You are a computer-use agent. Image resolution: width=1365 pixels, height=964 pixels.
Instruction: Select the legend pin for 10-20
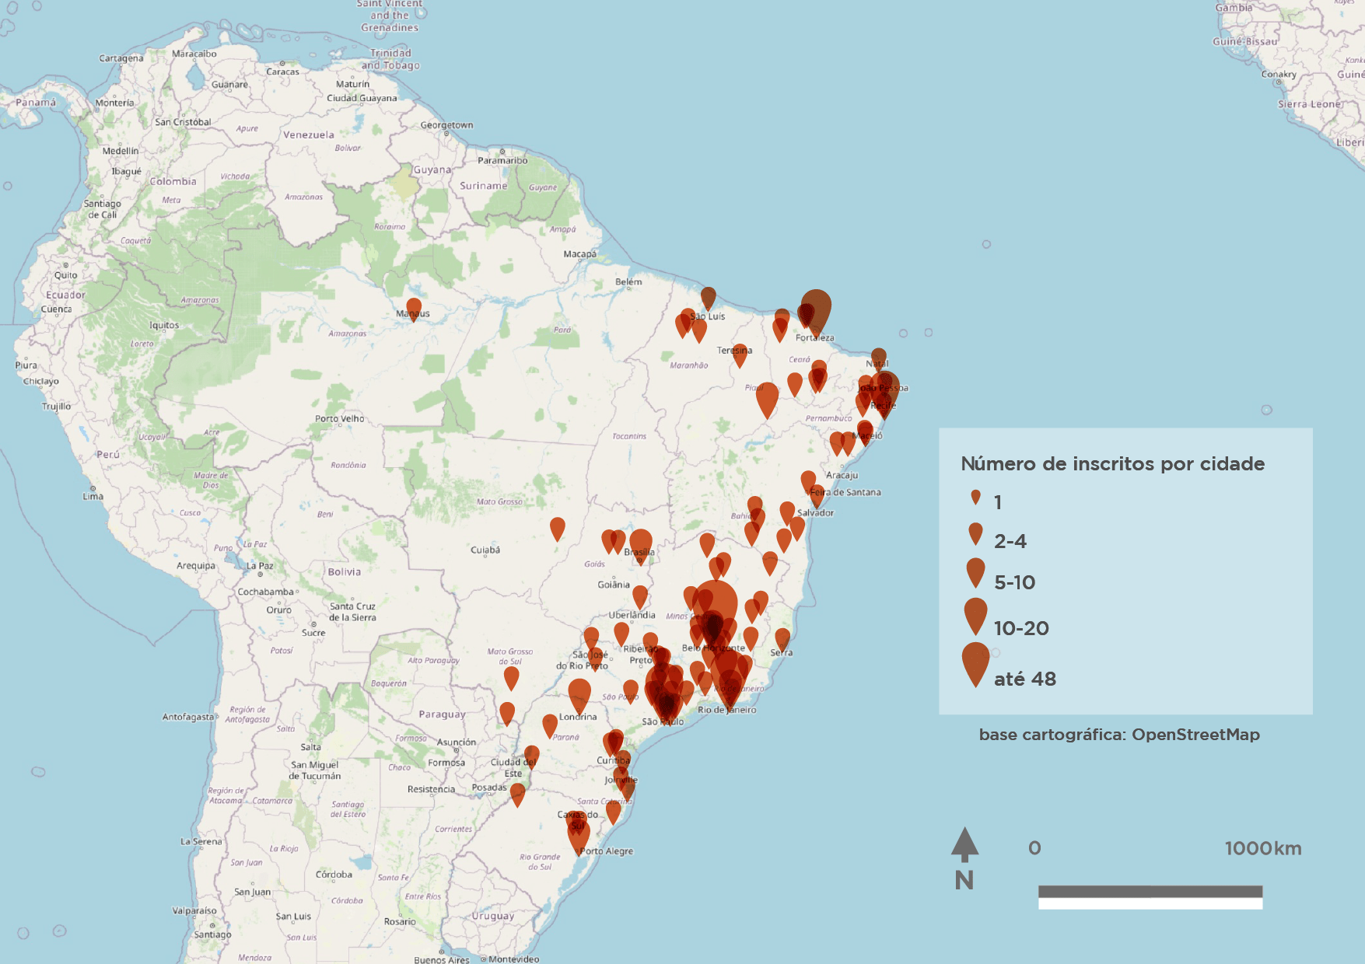[975, 615]
